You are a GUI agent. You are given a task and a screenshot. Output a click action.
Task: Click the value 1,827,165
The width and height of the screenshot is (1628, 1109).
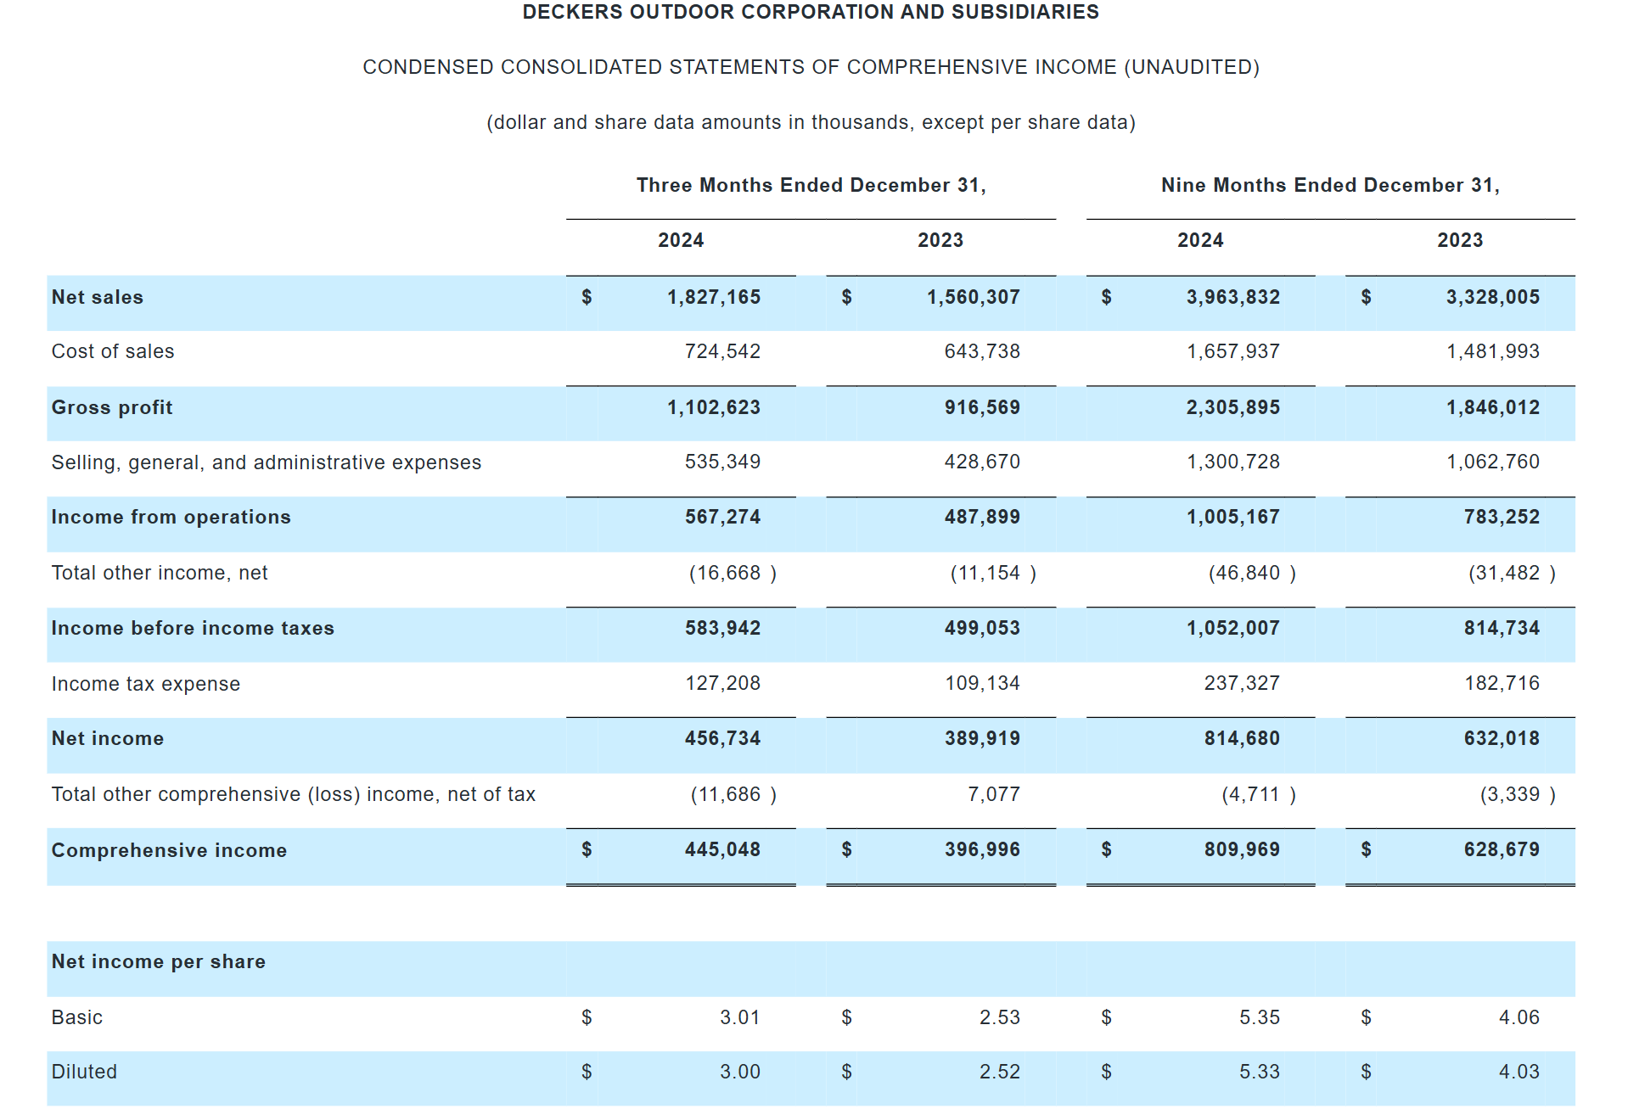point(714,297)
